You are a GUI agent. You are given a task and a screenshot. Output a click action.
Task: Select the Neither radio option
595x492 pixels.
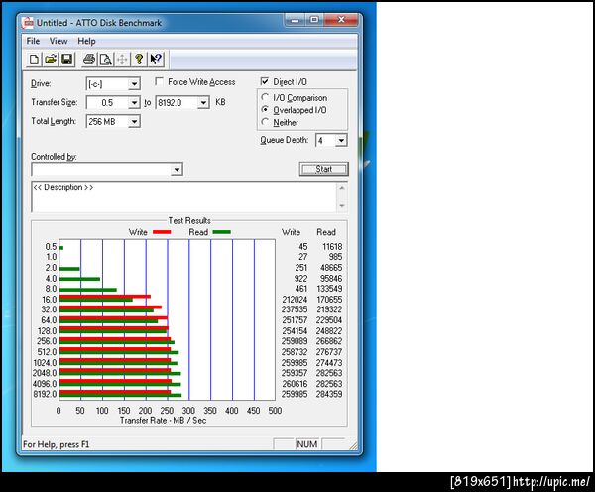(x=265, y=122)
